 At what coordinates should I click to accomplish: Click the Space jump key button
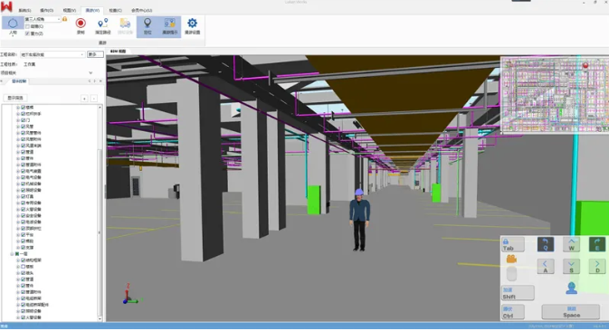click(571, 312)
